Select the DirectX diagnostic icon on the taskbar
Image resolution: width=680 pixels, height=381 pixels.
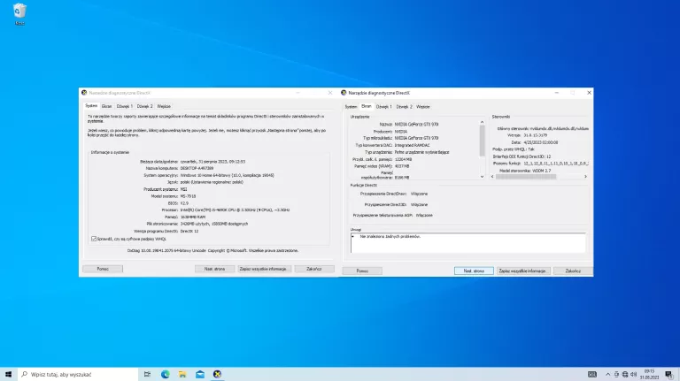pos(217,374)
